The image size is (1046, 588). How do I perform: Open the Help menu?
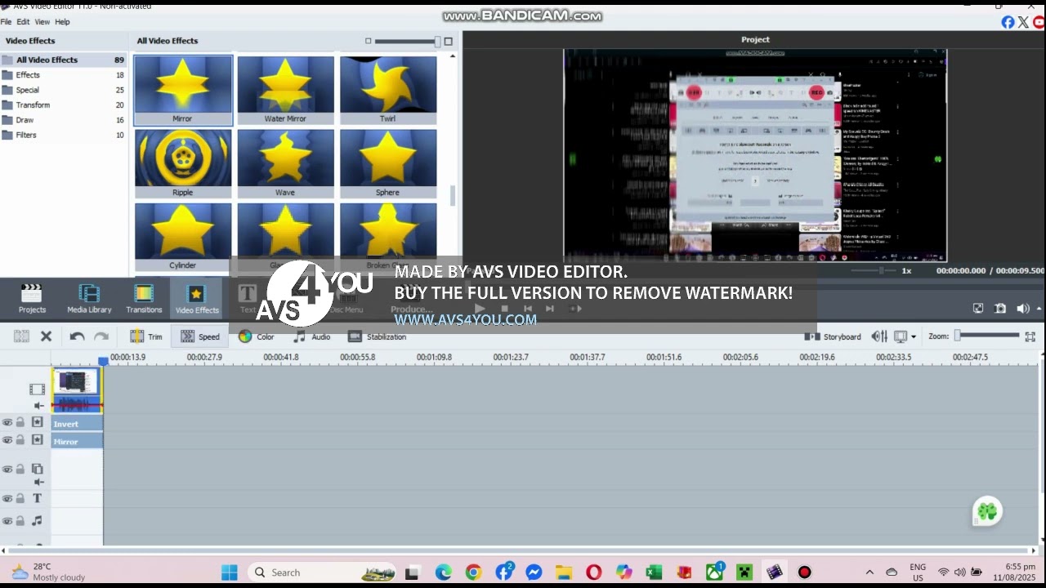[x=62, y=22]
